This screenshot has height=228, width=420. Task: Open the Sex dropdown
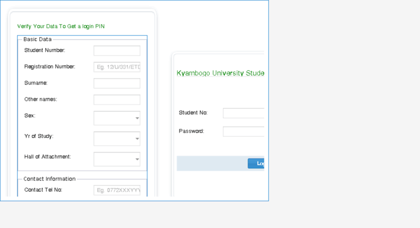pyautogui.click(x=117, y=118)
